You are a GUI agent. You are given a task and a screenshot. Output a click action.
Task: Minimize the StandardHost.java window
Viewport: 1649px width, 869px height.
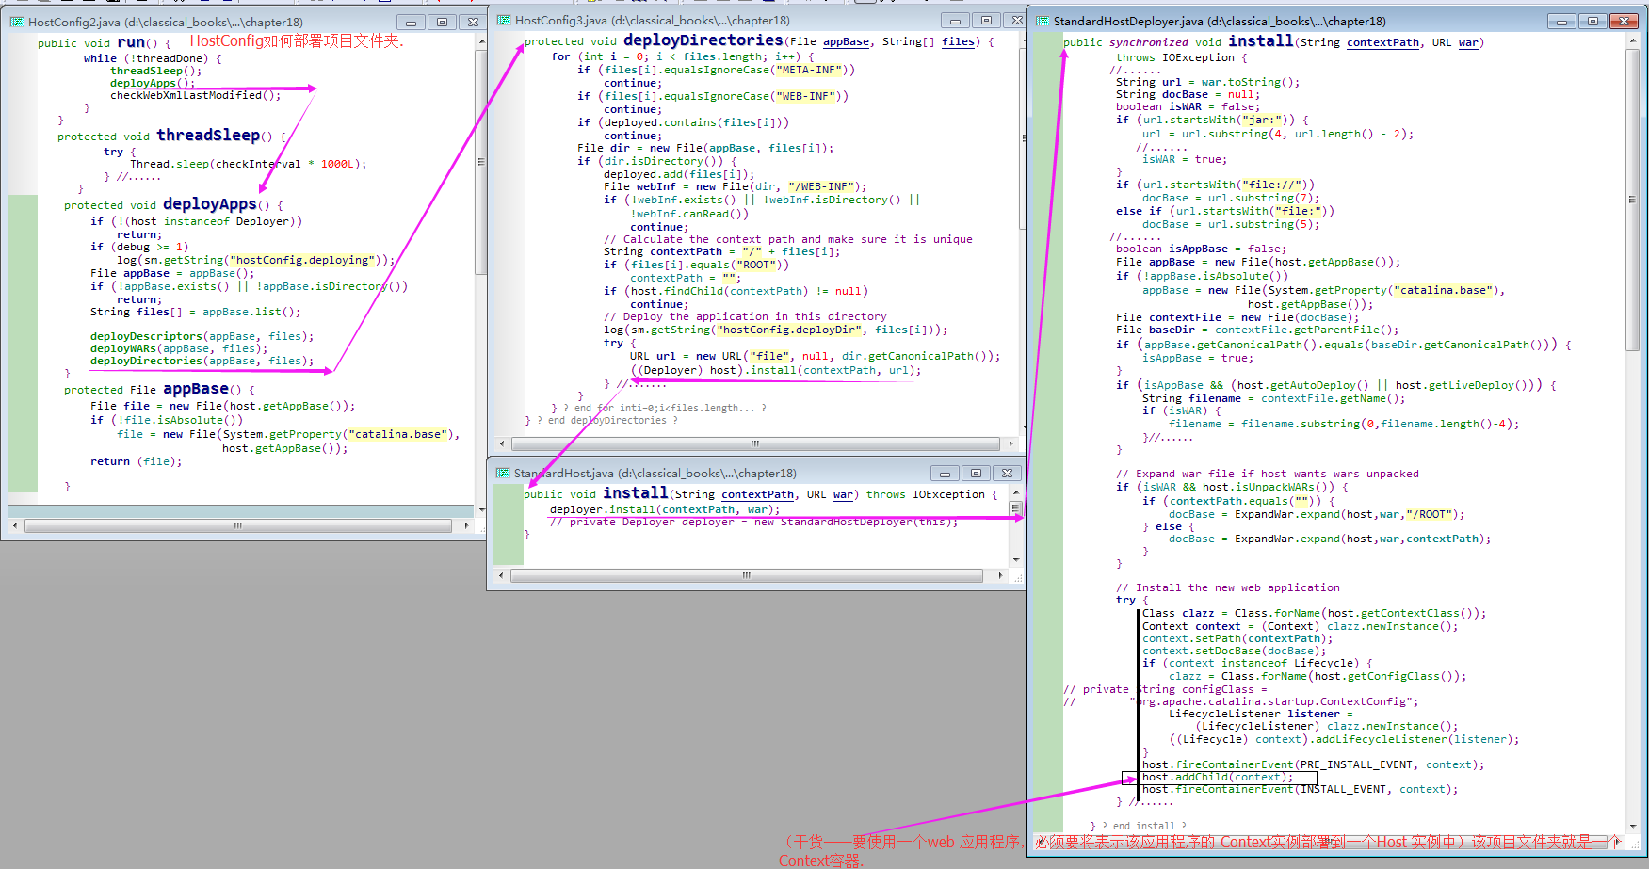coord(945,473)
